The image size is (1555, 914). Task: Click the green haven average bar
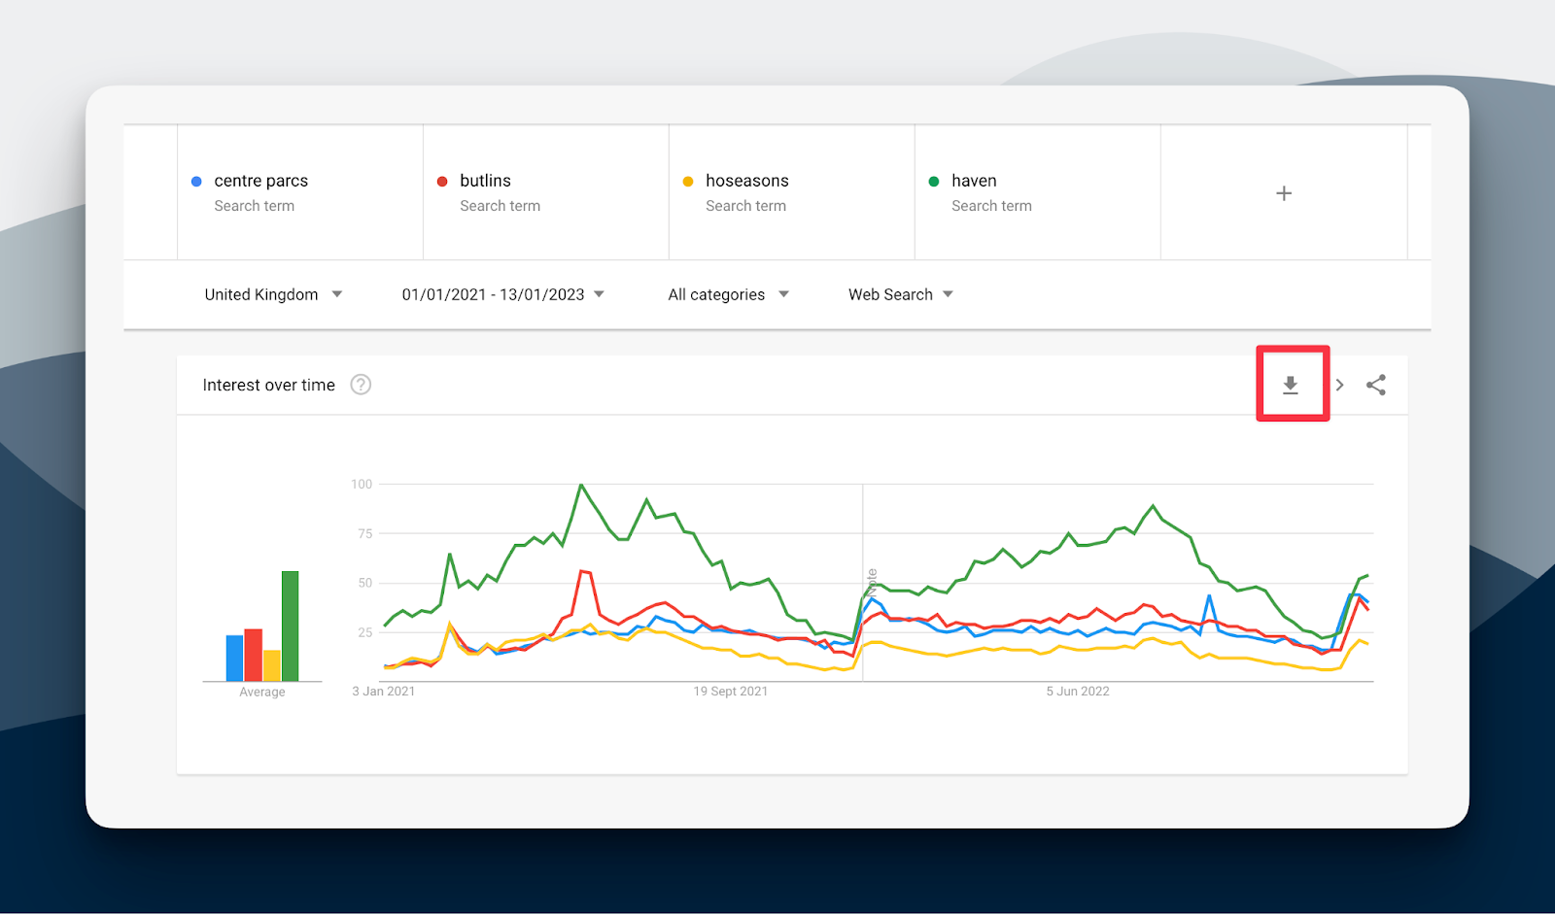tap(290, 626)
